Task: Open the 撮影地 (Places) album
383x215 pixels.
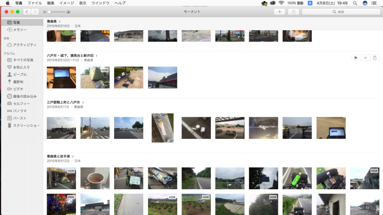Action: [x=18, y=82]
